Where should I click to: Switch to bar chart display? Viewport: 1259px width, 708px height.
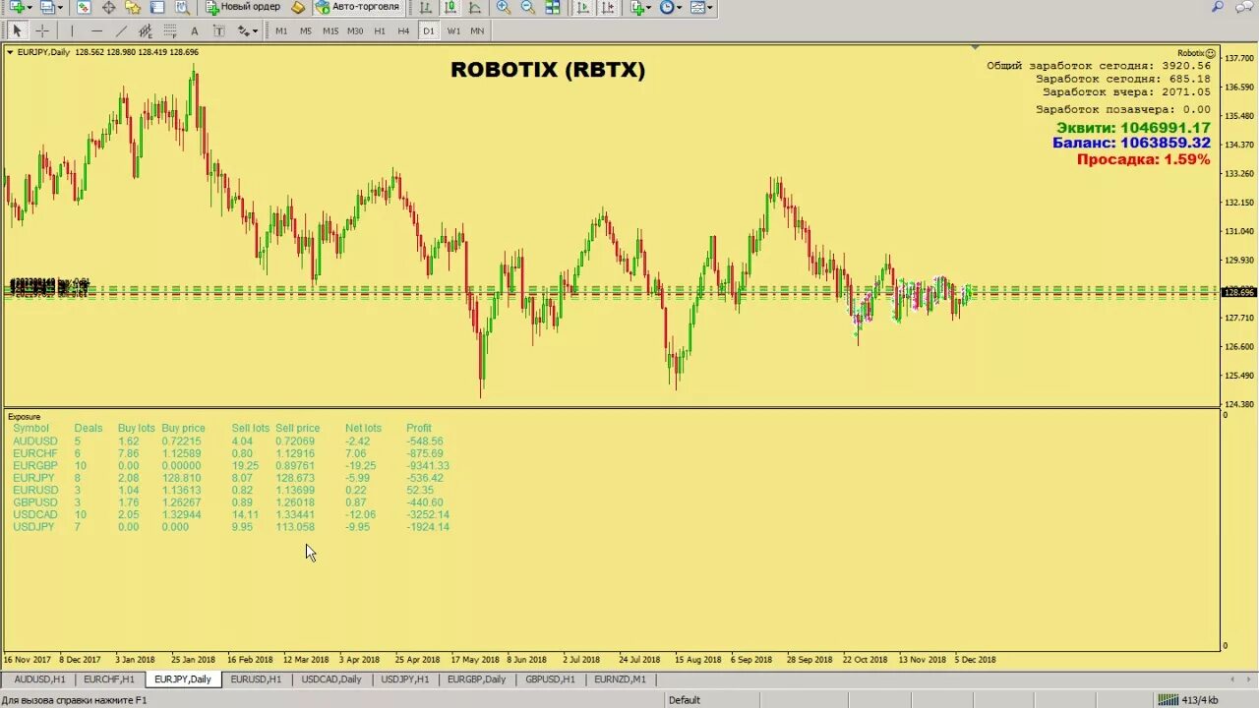(425, 7)
